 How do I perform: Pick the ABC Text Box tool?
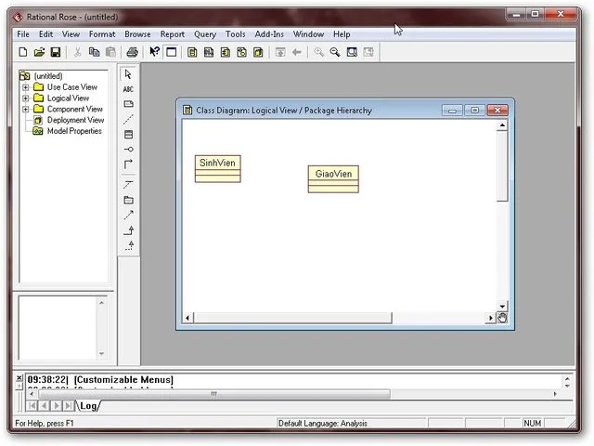click(129, 89)
